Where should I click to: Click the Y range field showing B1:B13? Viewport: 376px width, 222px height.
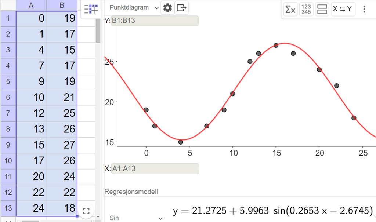[x=154, y=21]
